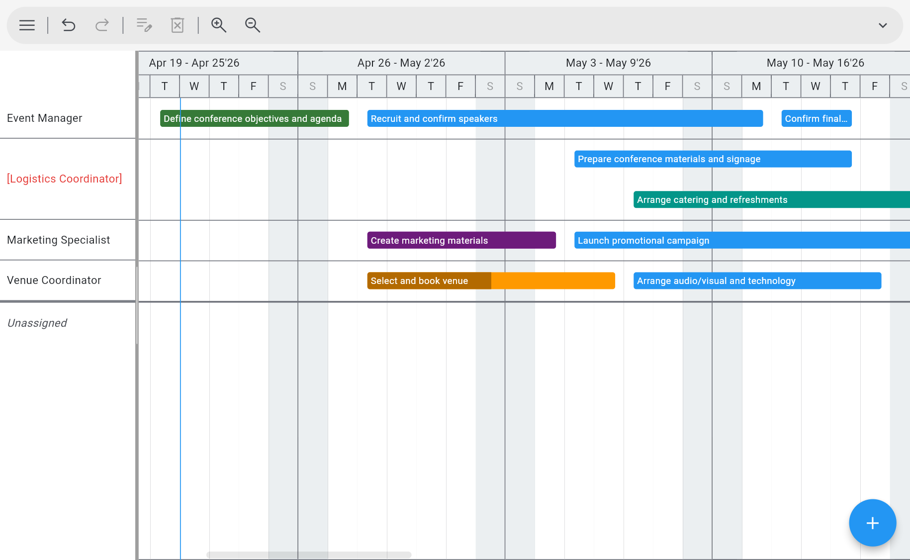Select the Create marketing materials purple bar

[x=461, y=240]
